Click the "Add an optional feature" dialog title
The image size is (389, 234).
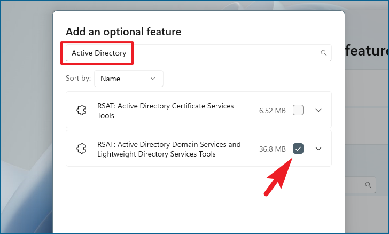pyautogui.click(x=123, y=32)
